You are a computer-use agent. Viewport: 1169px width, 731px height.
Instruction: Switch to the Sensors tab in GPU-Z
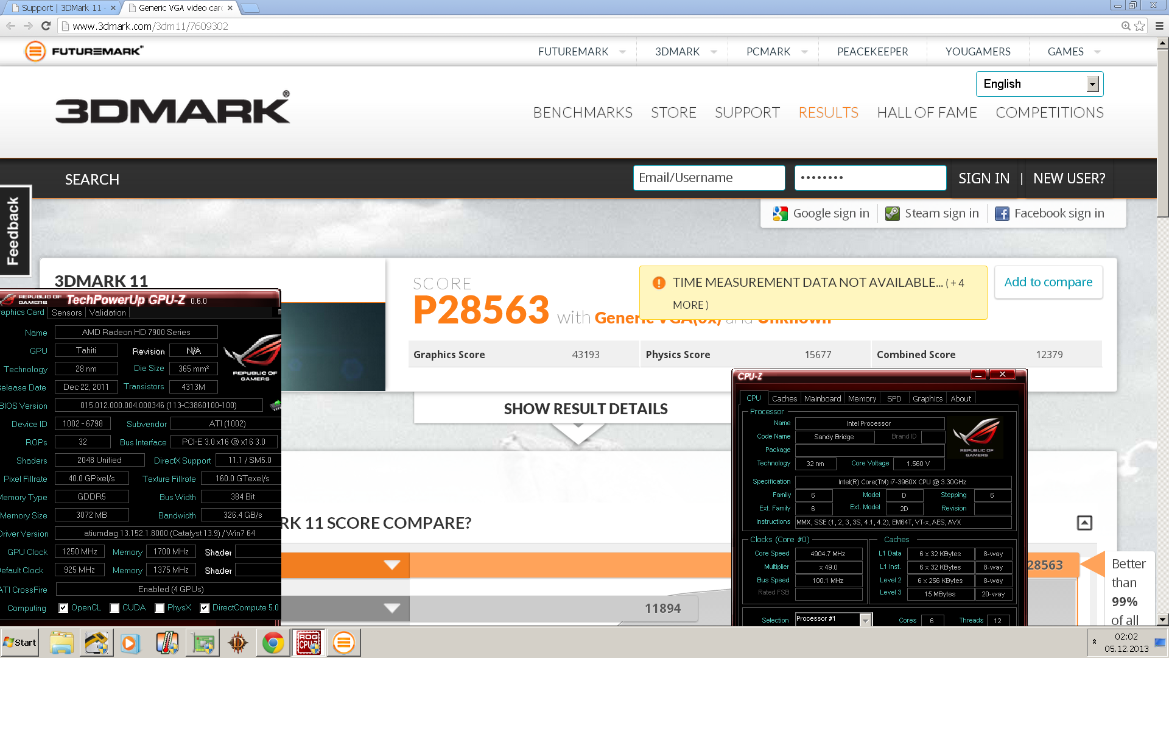pyautogui.click(x=67, y=313)
